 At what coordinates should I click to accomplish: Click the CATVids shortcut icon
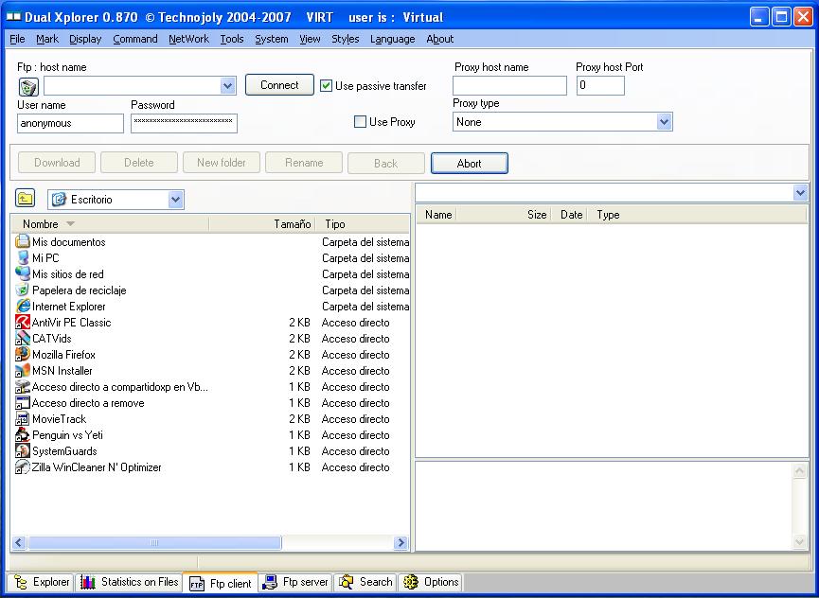[x=23, y=338]
